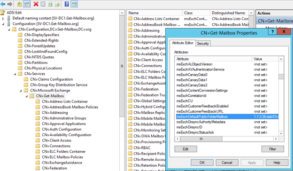Viewport: 293px width, 171px height.
Task: Click attributes list scroll down arrow
Action: click(281, 133)
